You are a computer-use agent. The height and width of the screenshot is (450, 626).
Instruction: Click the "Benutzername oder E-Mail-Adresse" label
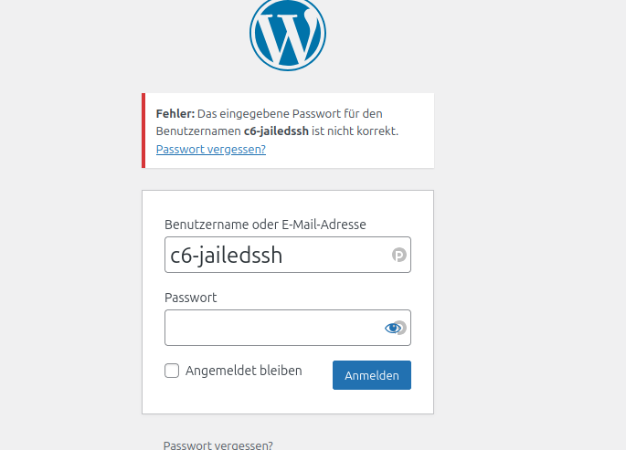tap(265, 225)
